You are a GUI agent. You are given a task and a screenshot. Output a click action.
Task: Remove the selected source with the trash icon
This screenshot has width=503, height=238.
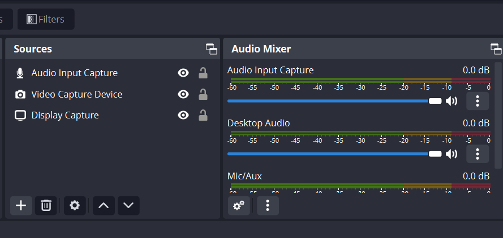[46, 205]
